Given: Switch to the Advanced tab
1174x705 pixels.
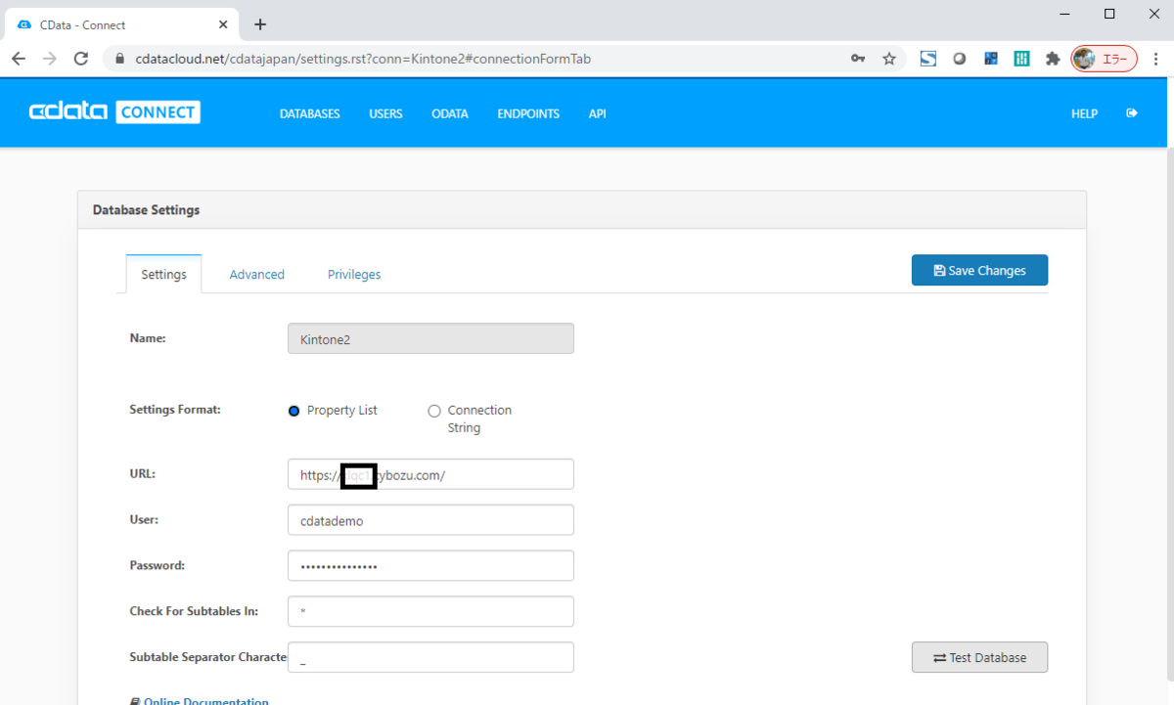Looking at the screenshot, I should pos(257,274).
